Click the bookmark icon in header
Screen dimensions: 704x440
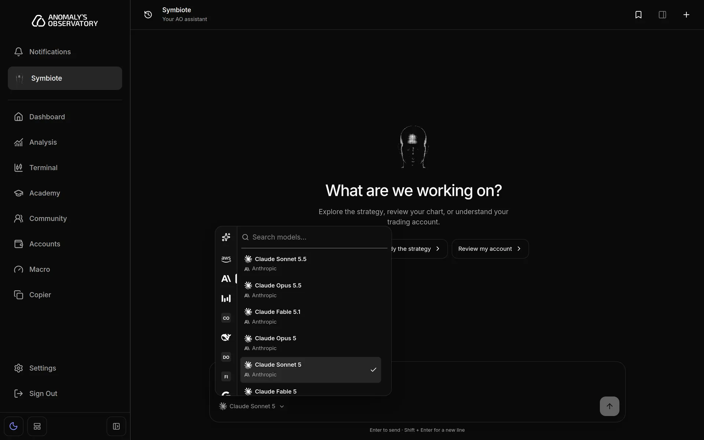[638, 15]
